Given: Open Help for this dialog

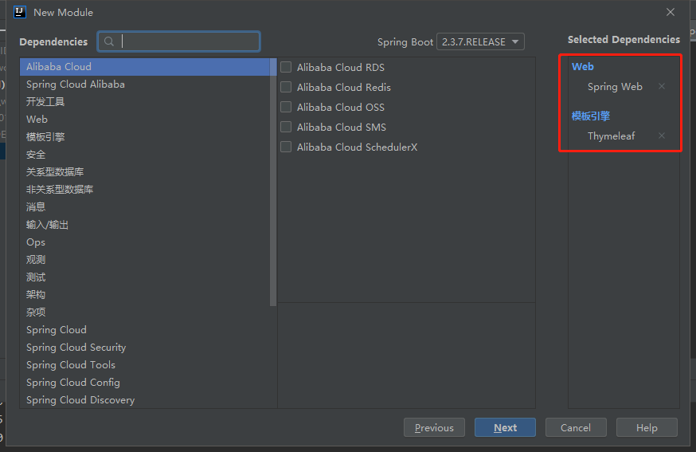Looking at the screenshot, I should click(647, 427).
